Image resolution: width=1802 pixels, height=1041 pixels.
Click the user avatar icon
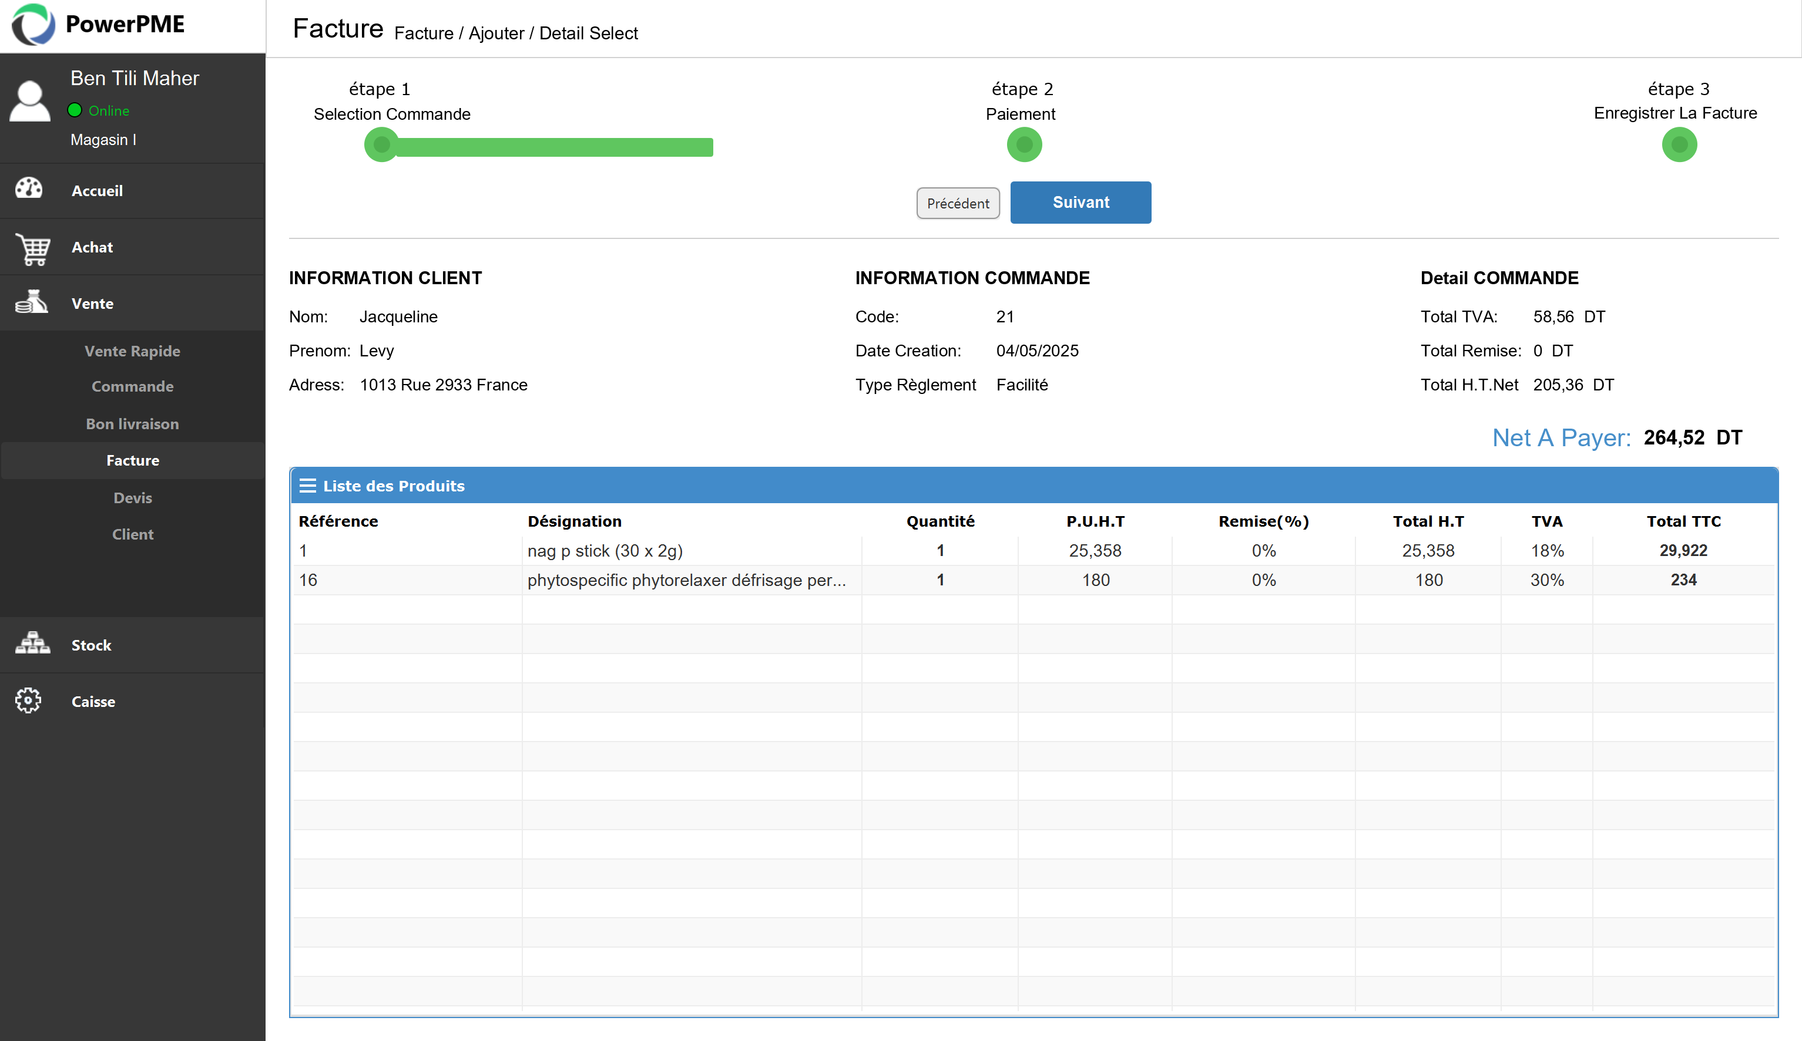30,102
